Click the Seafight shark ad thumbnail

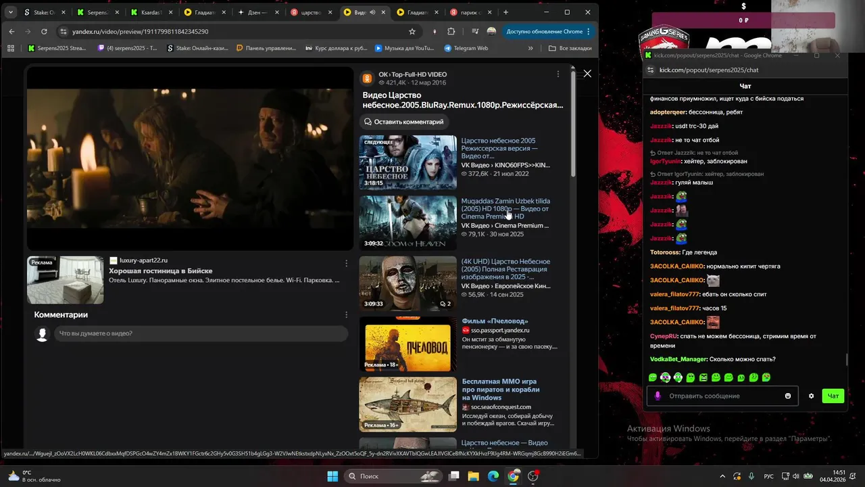click(408, 404)
